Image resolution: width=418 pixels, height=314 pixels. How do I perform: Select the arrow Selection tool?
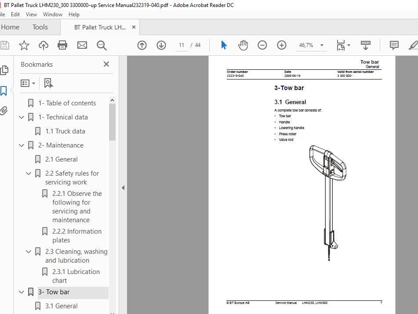tap(224, 45)
